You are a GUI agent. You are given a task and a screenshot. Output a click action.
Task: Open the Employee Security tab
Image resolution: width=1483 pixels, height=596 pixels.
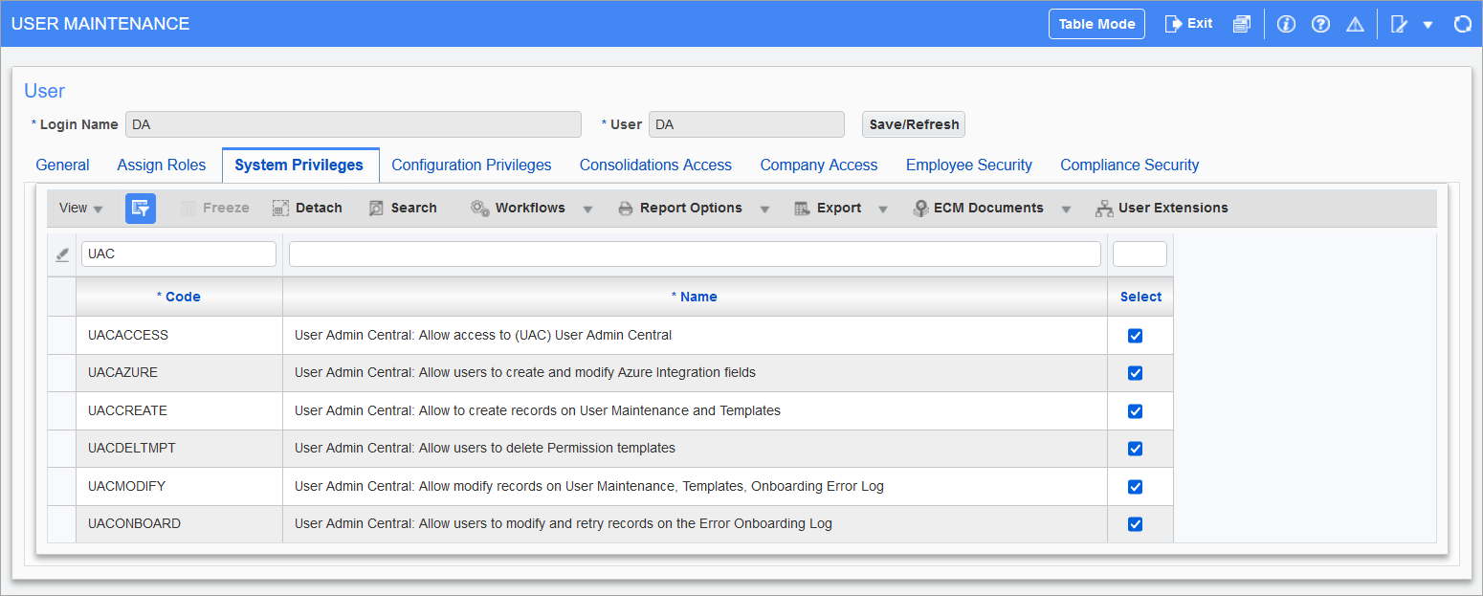click(x=969, y=165)
